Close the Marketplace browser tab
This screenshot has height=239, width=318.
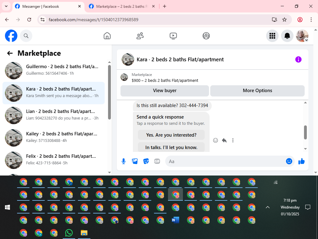coord(153,7)
